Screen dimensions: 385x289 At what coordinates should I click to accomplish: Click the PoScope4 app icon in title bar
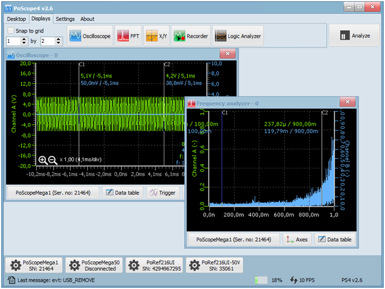pos(8,8)
